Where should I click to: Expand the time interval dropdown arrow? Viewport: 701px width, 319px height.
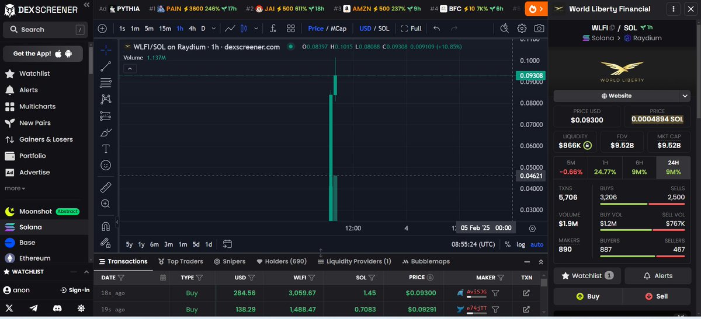pyautogui.click(x=214, y=28)
